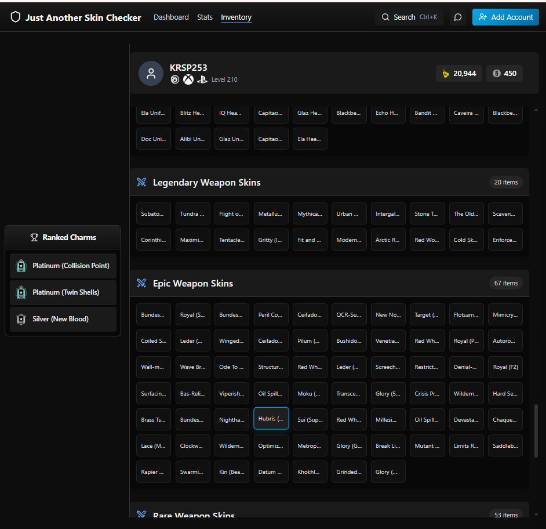The height and width of the screenshot is (529, 546).
Task: Select the Inventory tab
Action: 236,17
